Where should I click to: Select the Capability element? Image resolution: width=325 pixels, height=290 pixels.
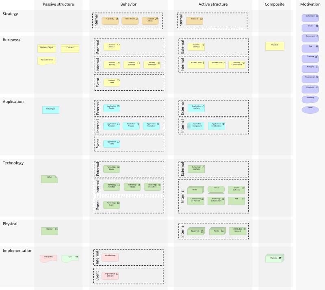(x=110, y=21)
